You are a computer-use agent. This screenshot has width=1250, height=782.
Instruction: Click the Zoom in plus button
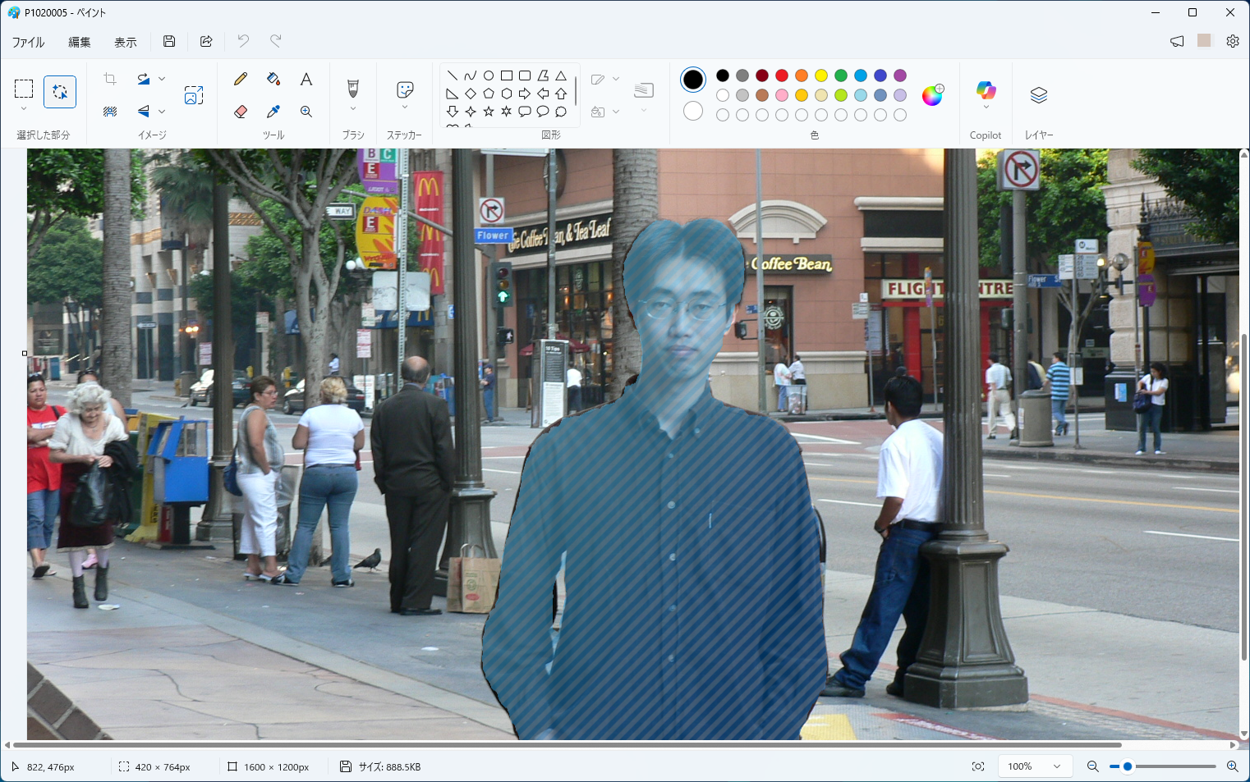pyautogui.click(x=1232, y=766)
